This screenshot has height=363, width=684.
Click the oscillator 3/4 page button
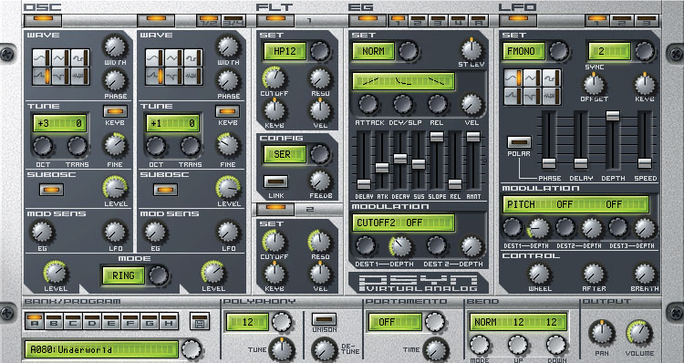pyautogui.click(x=233, y=20)
